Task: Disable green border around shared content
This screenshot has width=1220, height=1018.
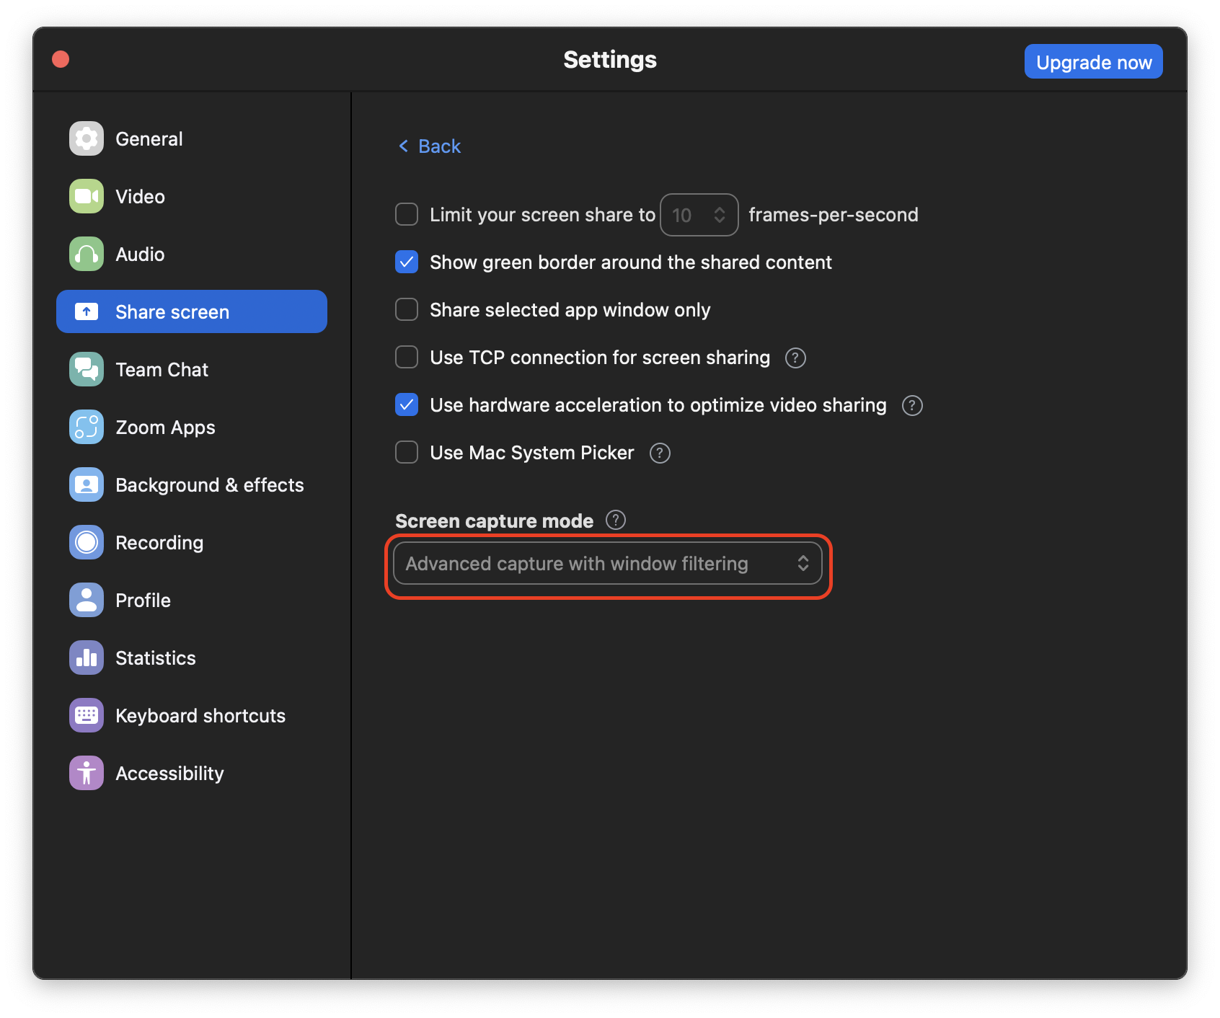Action: [x=406, y=262]
